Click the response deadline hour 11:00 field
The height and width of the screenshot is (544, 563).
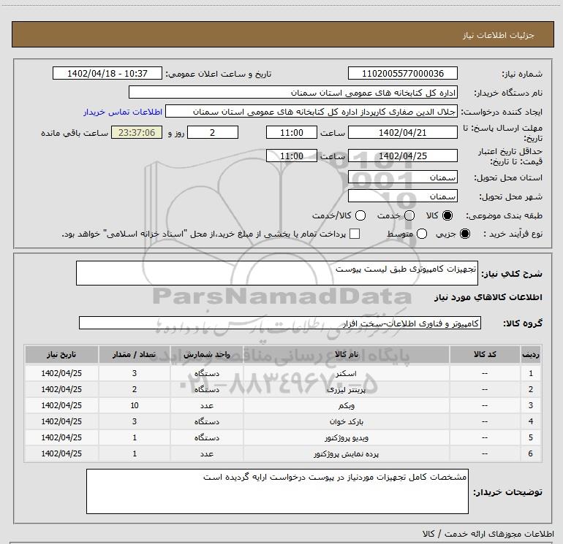coord(292,132)
